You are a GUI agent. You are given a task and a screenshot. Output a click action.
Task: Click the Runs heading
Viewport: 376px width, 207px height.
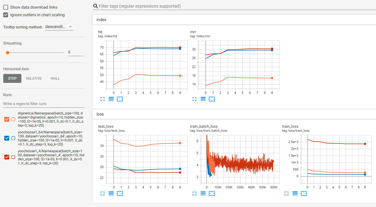tap(7, 95)
